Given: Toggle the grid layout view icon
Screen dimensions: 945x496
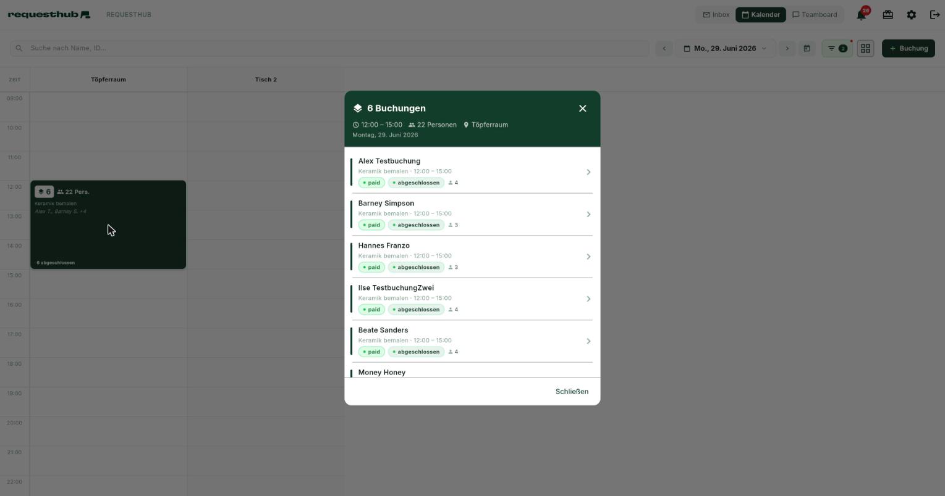Looking at the screenshot, I should pyautogui.click(x=865, y=48).
